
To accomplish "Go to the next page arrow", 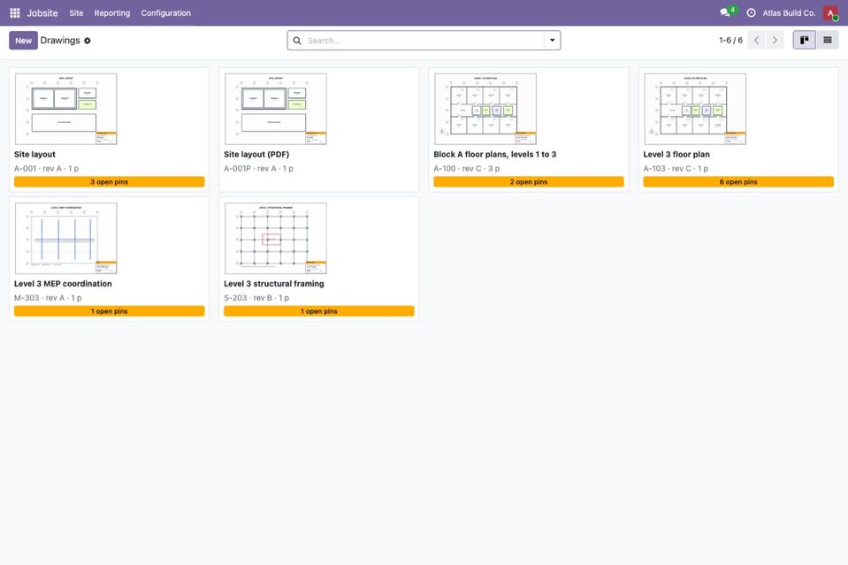I will pos(775,40).
